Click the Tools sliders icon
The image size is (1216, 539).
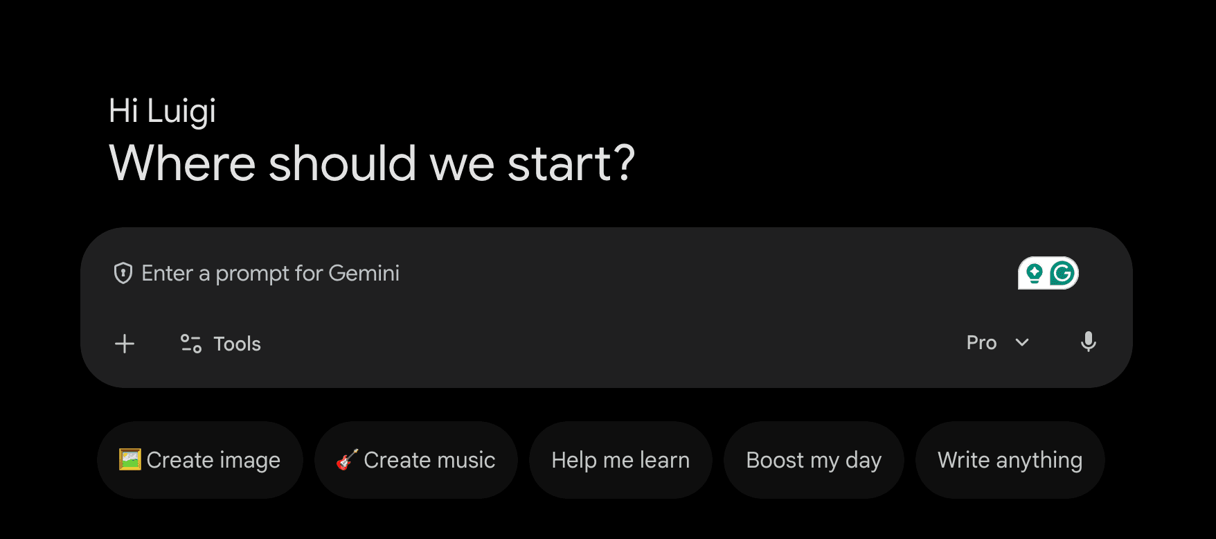[x=190, y=344]
